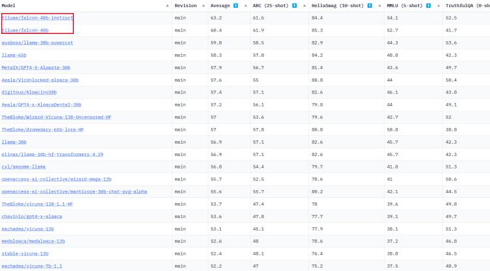The width and height of the screenshot is (490, 271).
Task: Click the 53.6 TruthfulQA score for llama-30b-supercot
Action: tap(451, 43)
